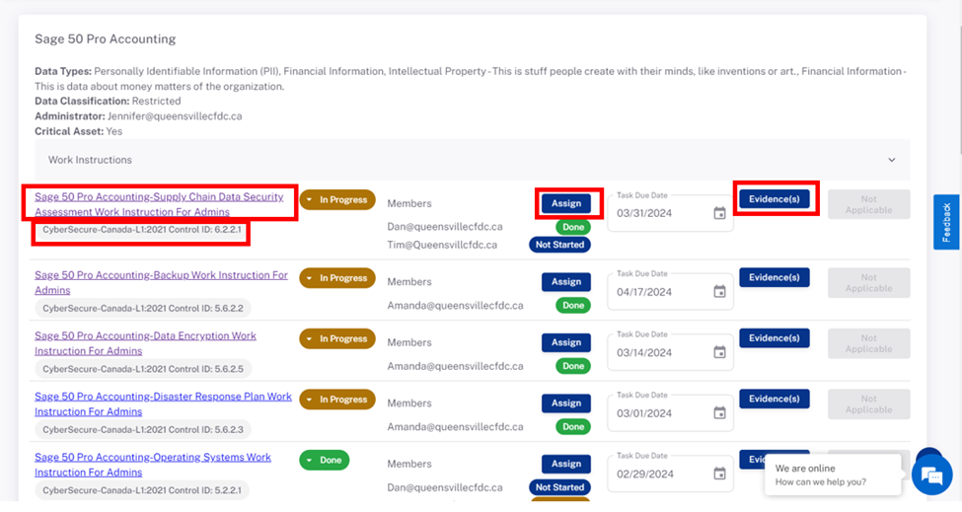Open calendar icon for 03/01/2024 due date
The width and height of the screenshot is (962, 512).
click(x=719, y=412)
